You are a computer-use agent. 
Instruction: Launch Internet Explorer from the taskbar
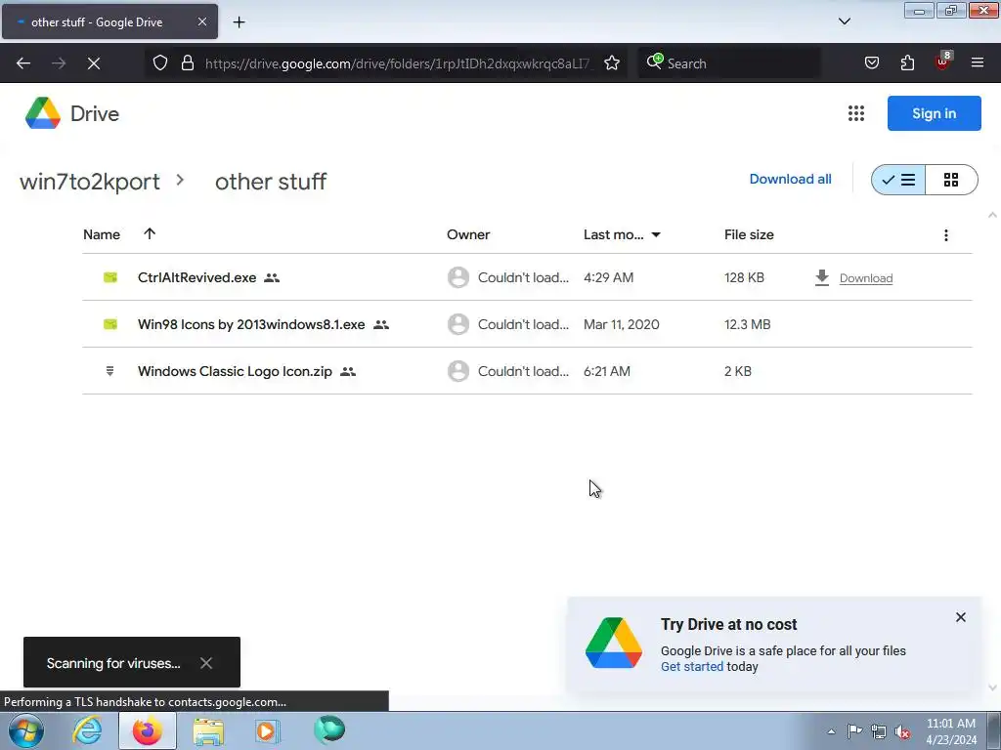click(x=87, y=730)
